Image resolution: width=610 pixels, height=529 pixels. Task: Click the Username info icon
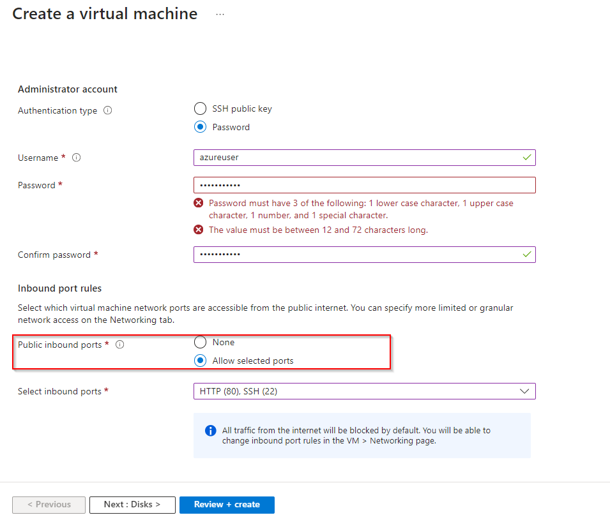click(x=77, y=158)
